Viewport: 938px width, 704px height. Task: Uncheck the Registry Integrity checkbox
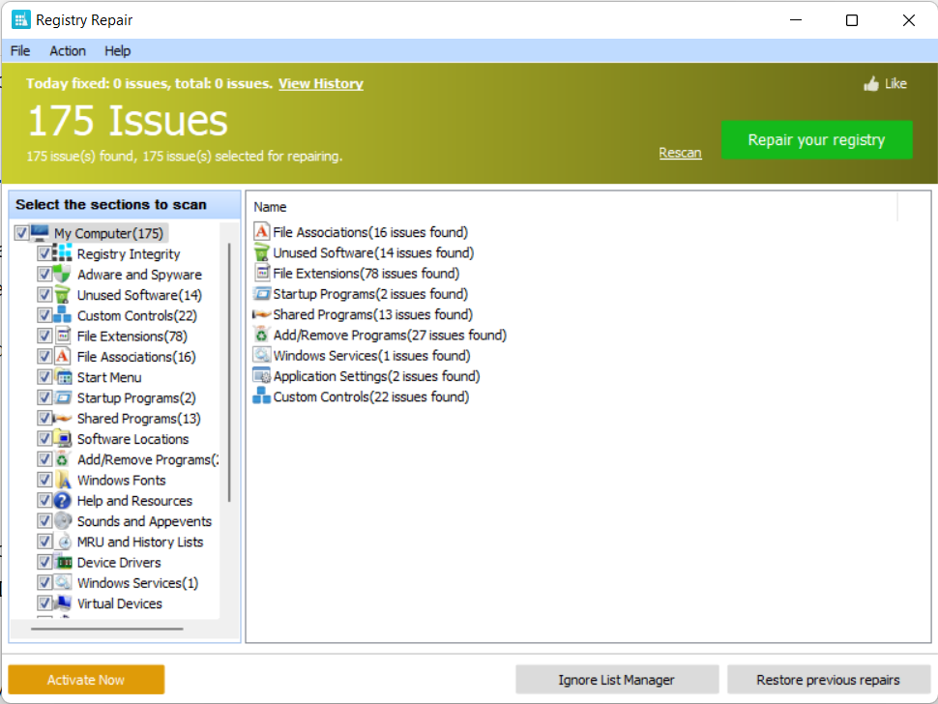tap(44, 253)
